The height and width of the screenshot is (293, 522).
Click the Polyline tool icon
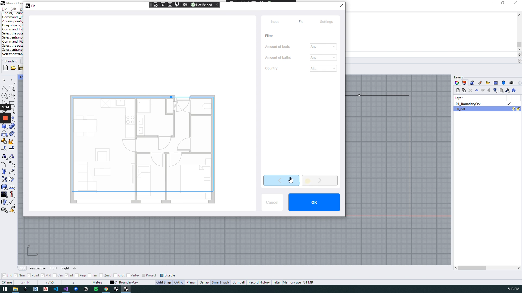click(x=4, y=88)
